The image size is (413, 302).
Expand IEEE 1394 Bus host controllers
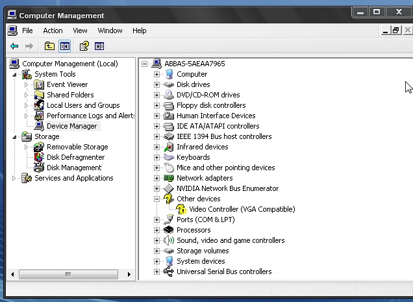[156, 136]
